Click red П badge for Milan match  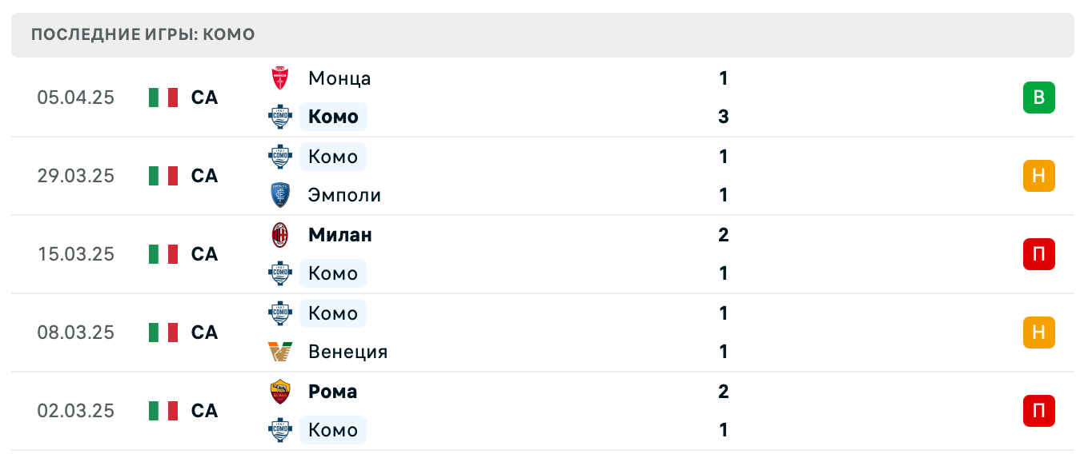(1038, 254)
